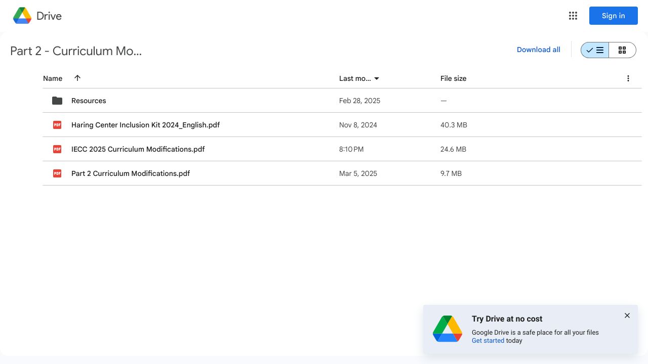Switch to list layout view
Screen dimensions: 648x364
595,50
